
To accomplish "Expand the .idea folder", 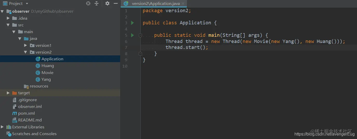I will pos(8,18).
